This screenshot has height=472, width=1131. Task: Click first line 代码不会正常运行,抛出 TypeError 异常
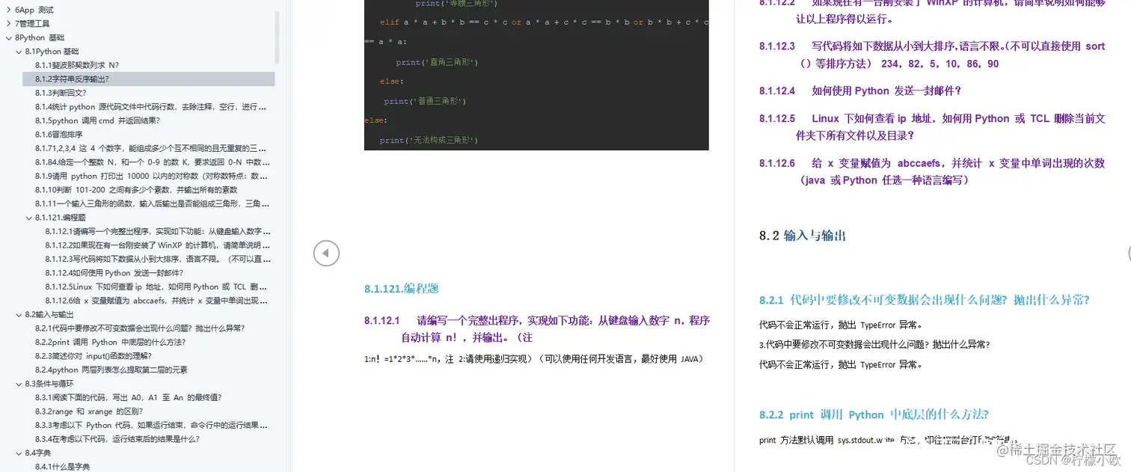pos(841,325)
